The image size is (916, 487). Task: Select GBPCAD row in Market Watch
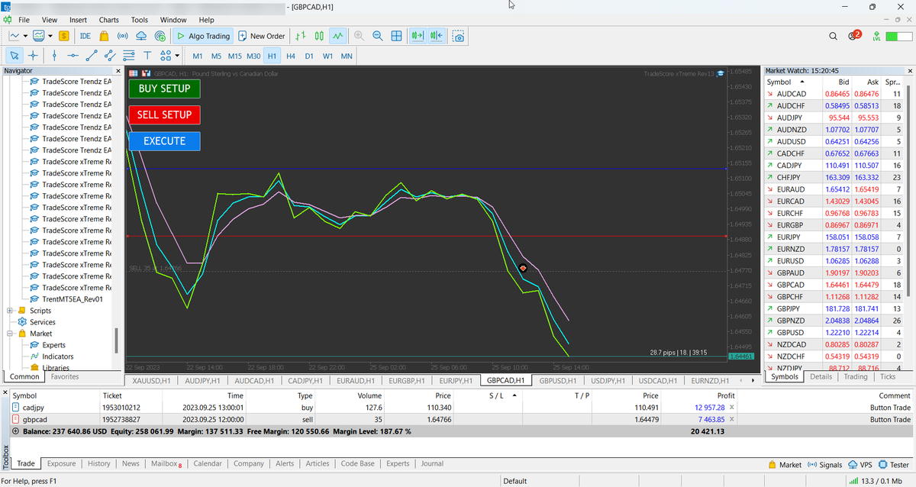coord(835,285)
